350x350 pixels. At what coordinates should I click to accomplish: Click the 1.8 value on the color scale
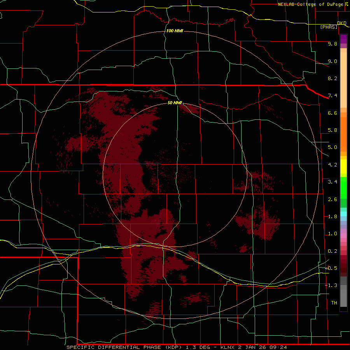[x=332, y=217]
